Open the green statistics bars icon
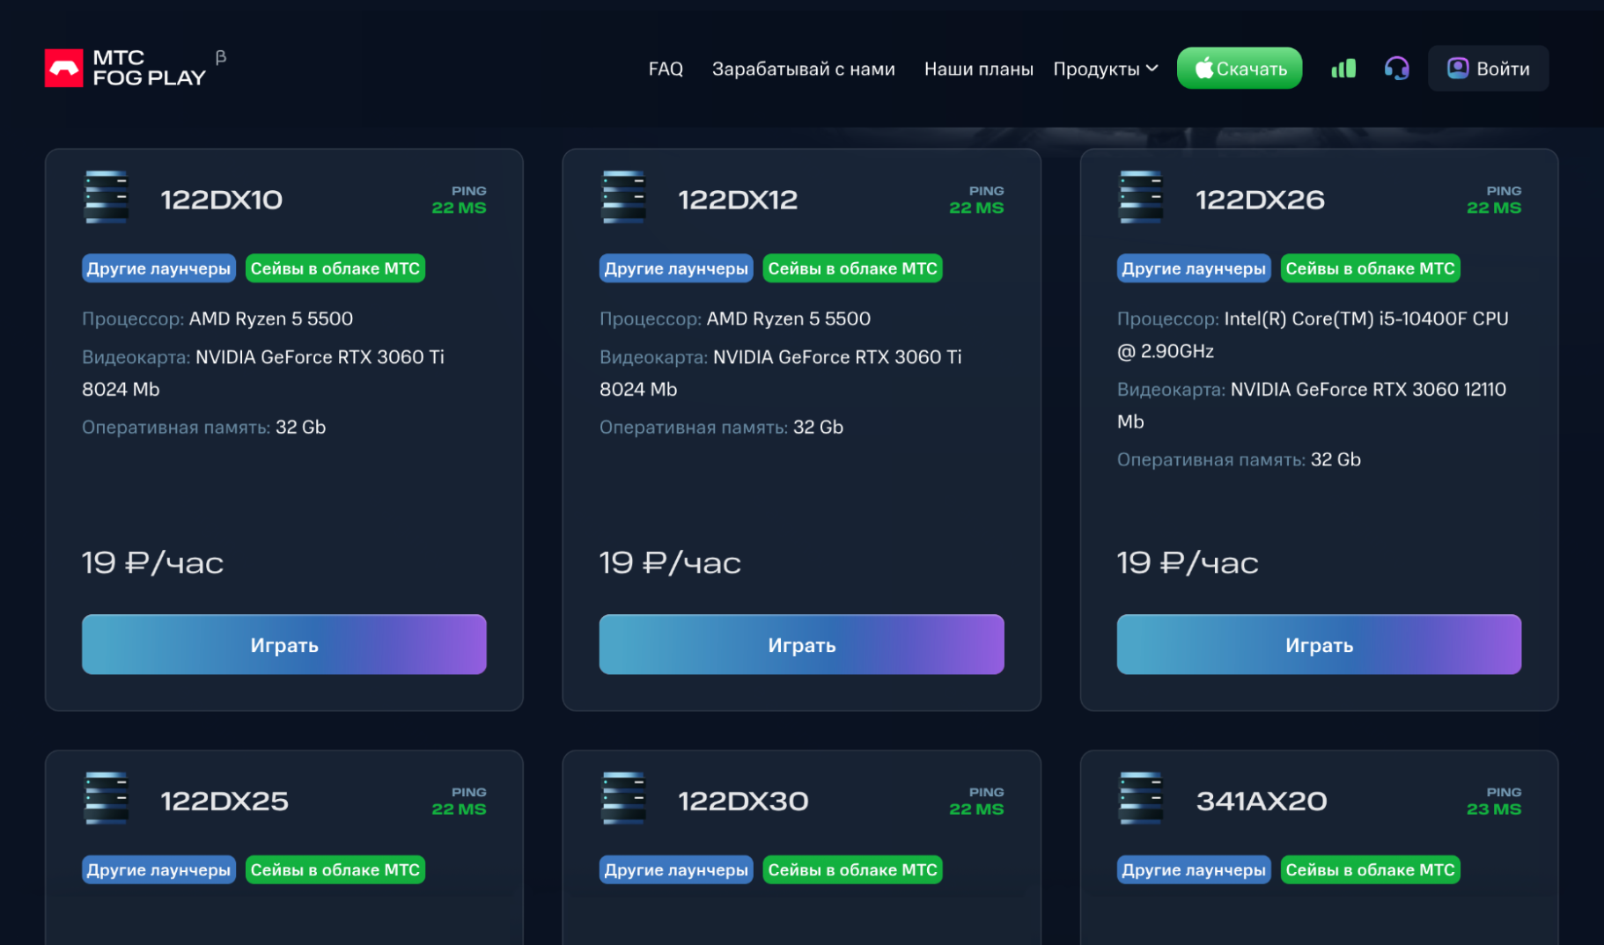 coord(1343,69)
